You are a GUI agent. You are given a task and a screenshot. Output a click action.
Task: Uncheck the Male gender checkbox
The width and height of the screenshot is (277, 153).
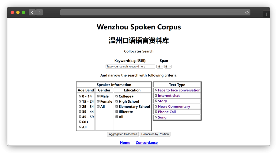click(98, 96)
